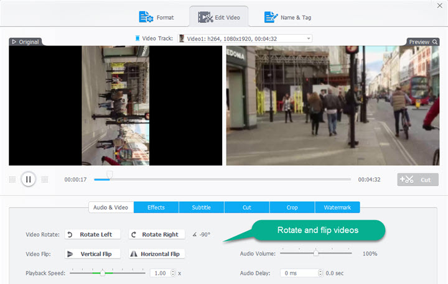Viewport: 448px width, 284px height.
Task: Adjust the Audio Volume slider handle
Action: [x=315, y=253]
